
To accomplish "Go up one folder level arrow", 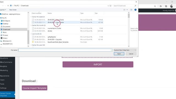I will [8, 5].
